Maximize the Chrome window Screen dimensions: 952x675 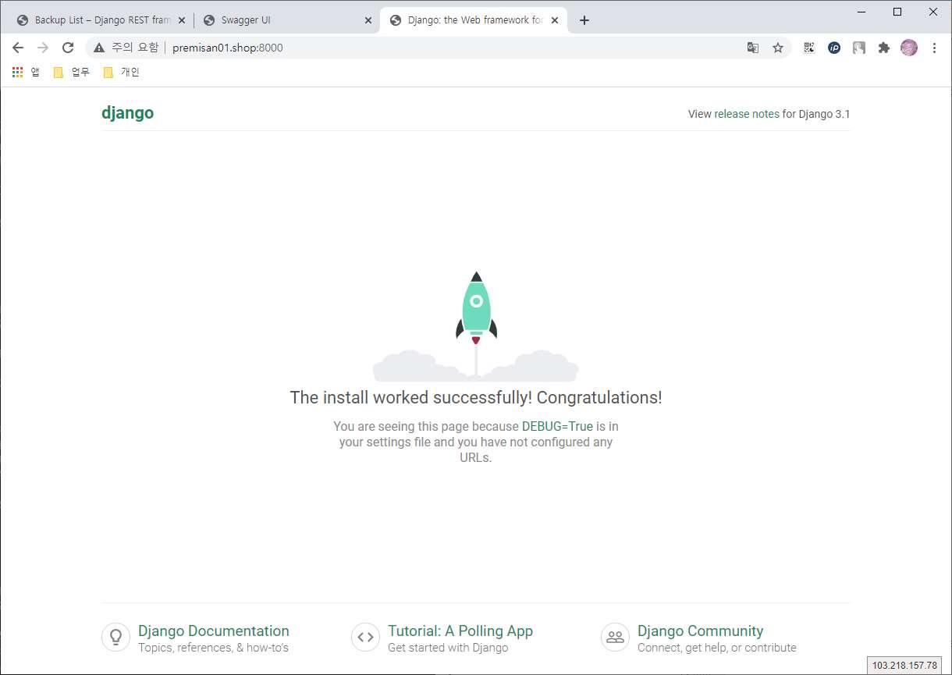click(897, 11)
